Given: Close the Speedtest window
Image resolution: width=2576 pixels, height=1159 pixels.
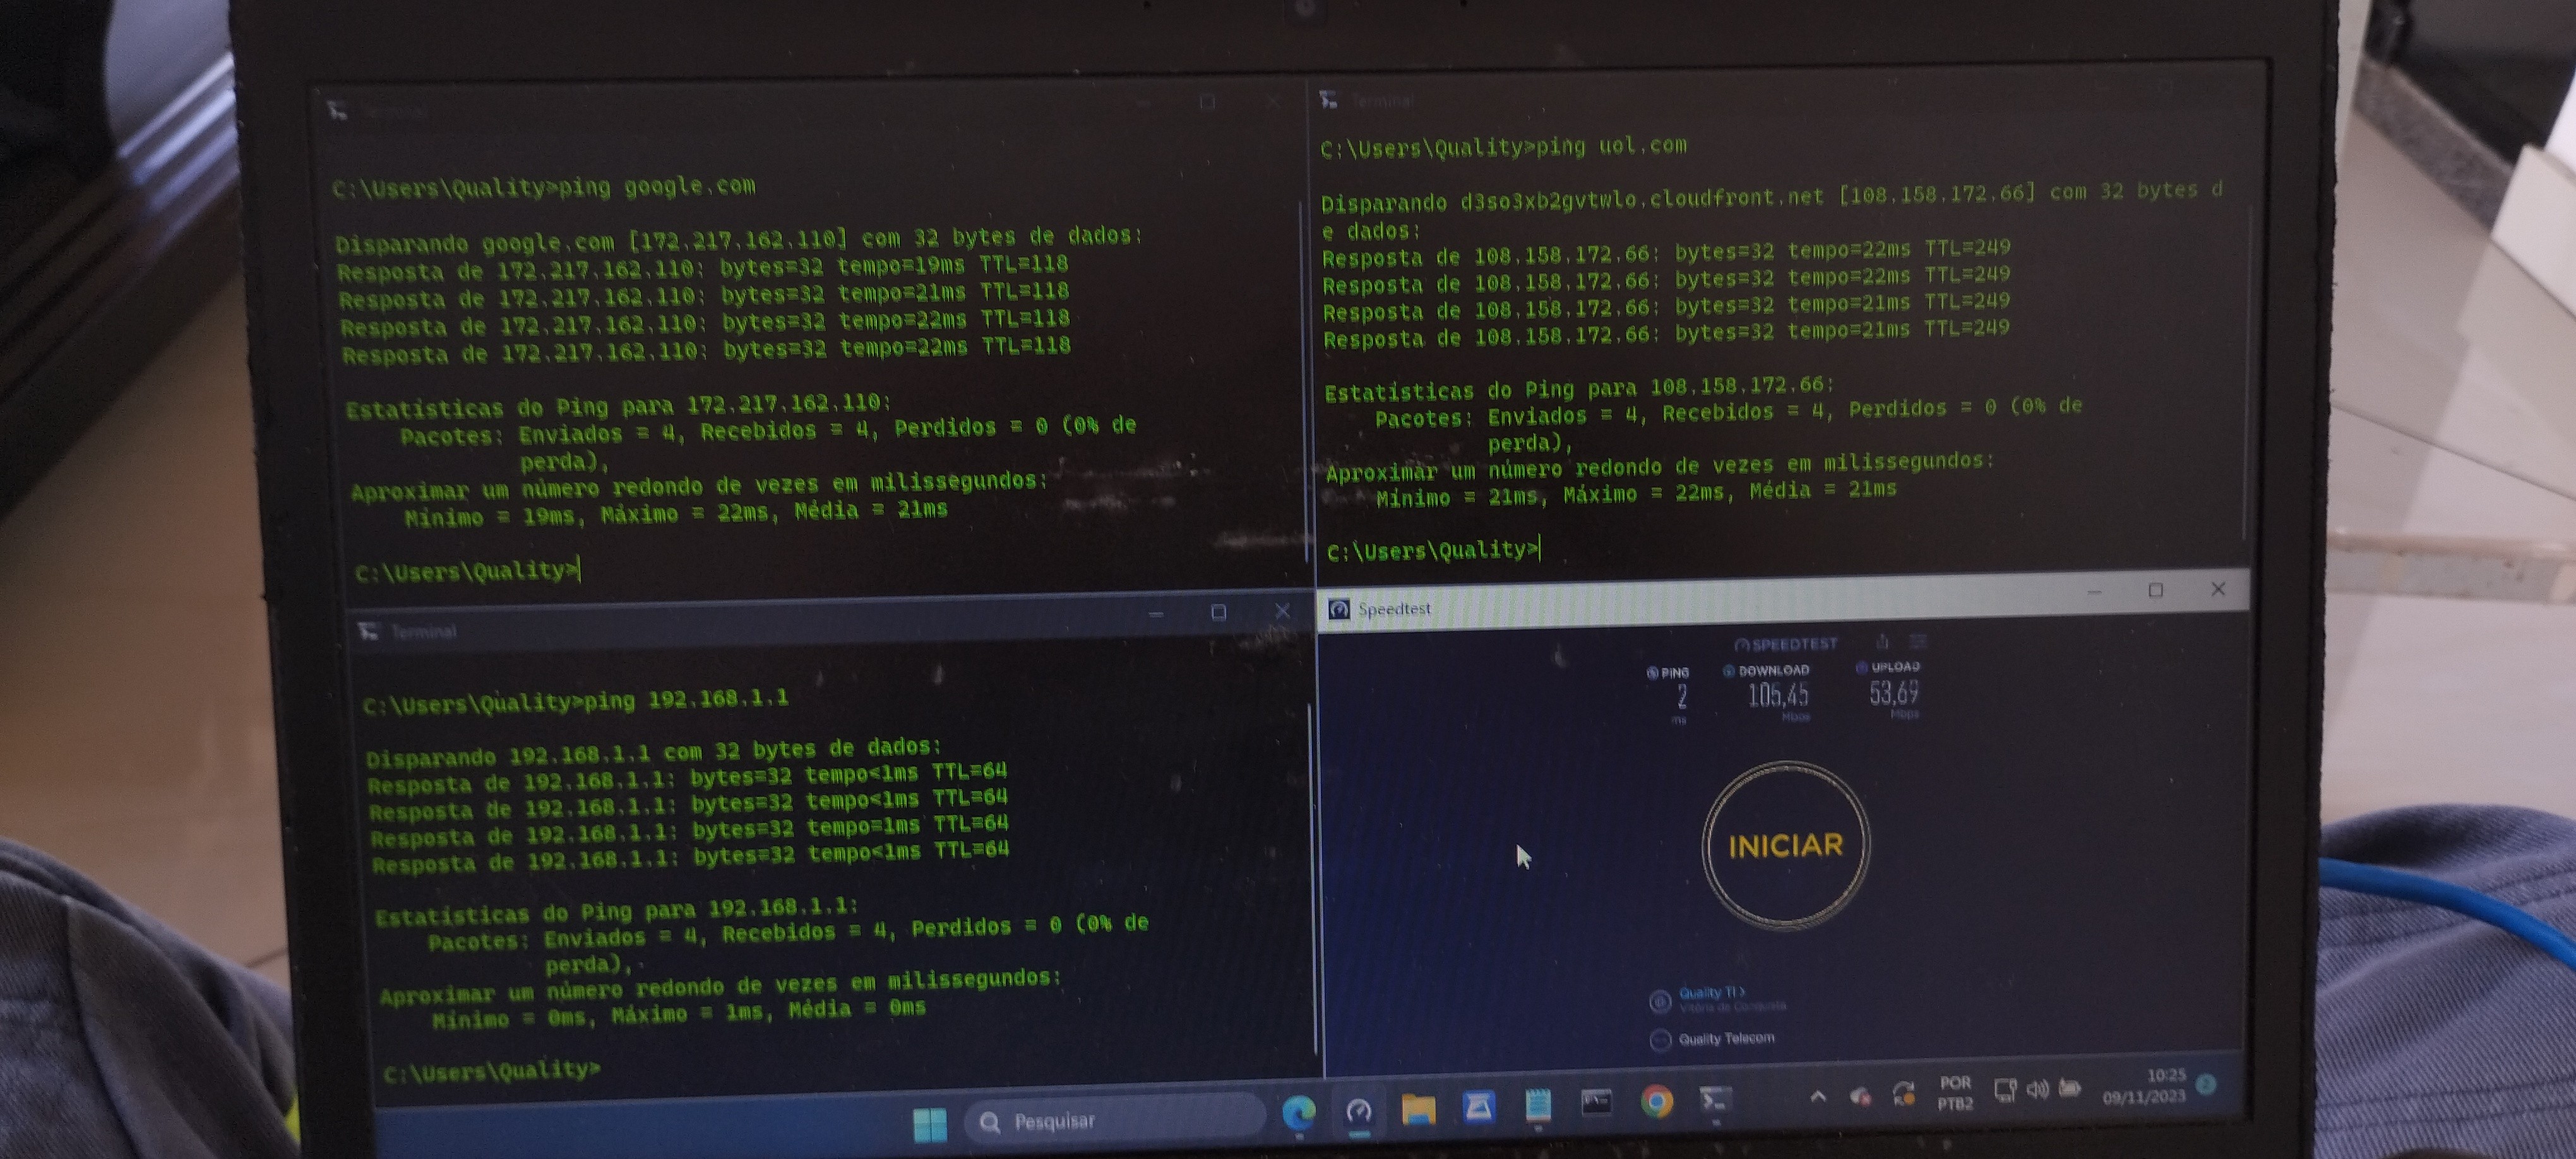Looking at the screenshot, I should pos(2218,589).
